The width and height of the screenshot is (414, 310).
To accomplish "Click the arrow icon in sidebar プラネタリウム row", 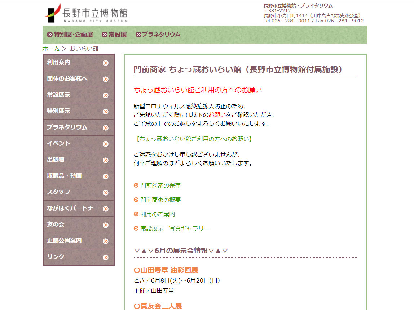I will coord(106,128).
